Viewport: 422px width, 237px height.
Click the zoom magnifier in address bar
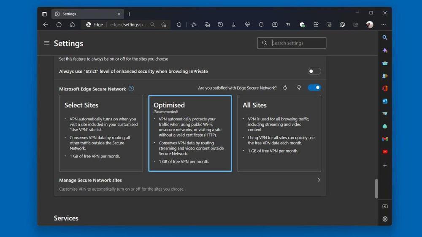153,25
